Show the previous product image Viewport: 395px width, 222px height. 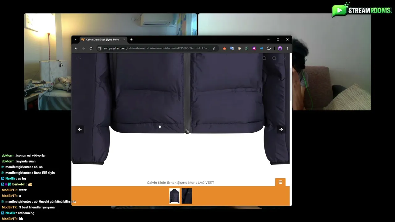(80, 130)
